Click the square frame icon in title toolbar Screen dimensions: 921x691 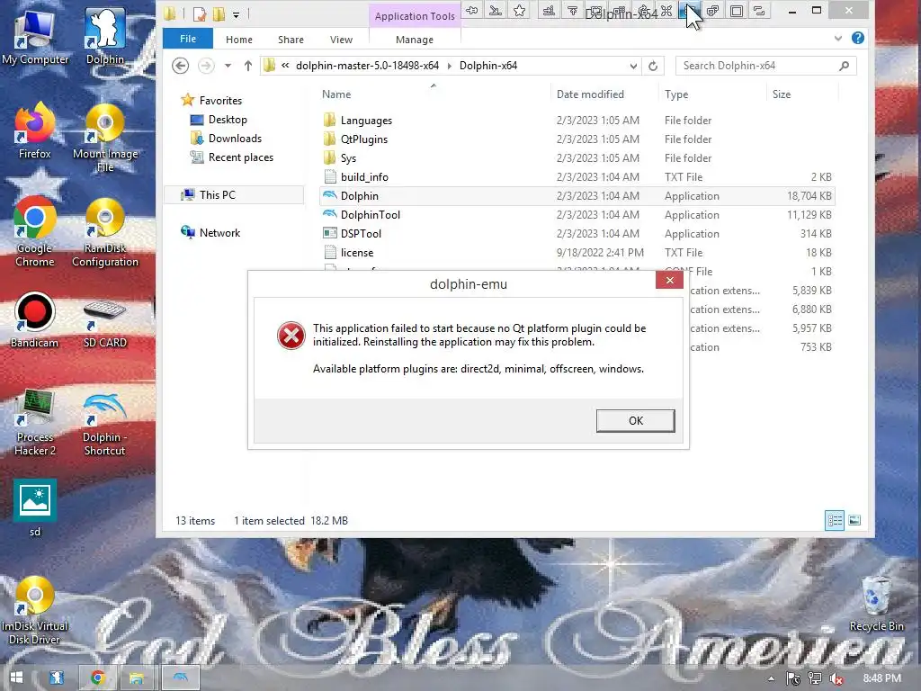(x=737, y=11)
